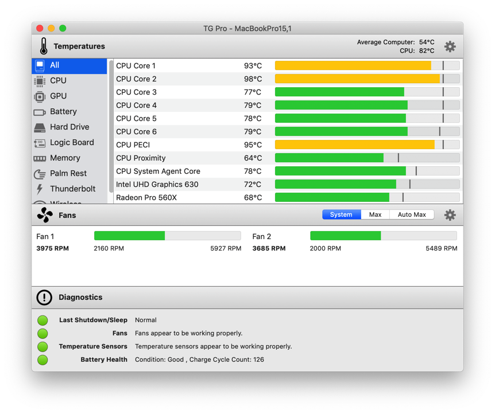Select the System fan mode
Screen dimensions: 495x414
tap(341, 214)
